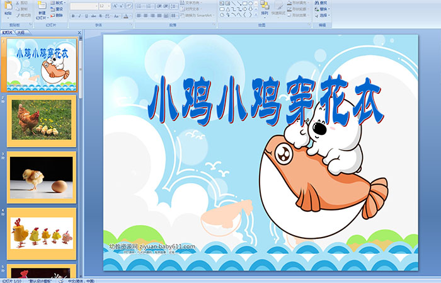
Task: Convert text to SmartArt
Action: (197, 15)
